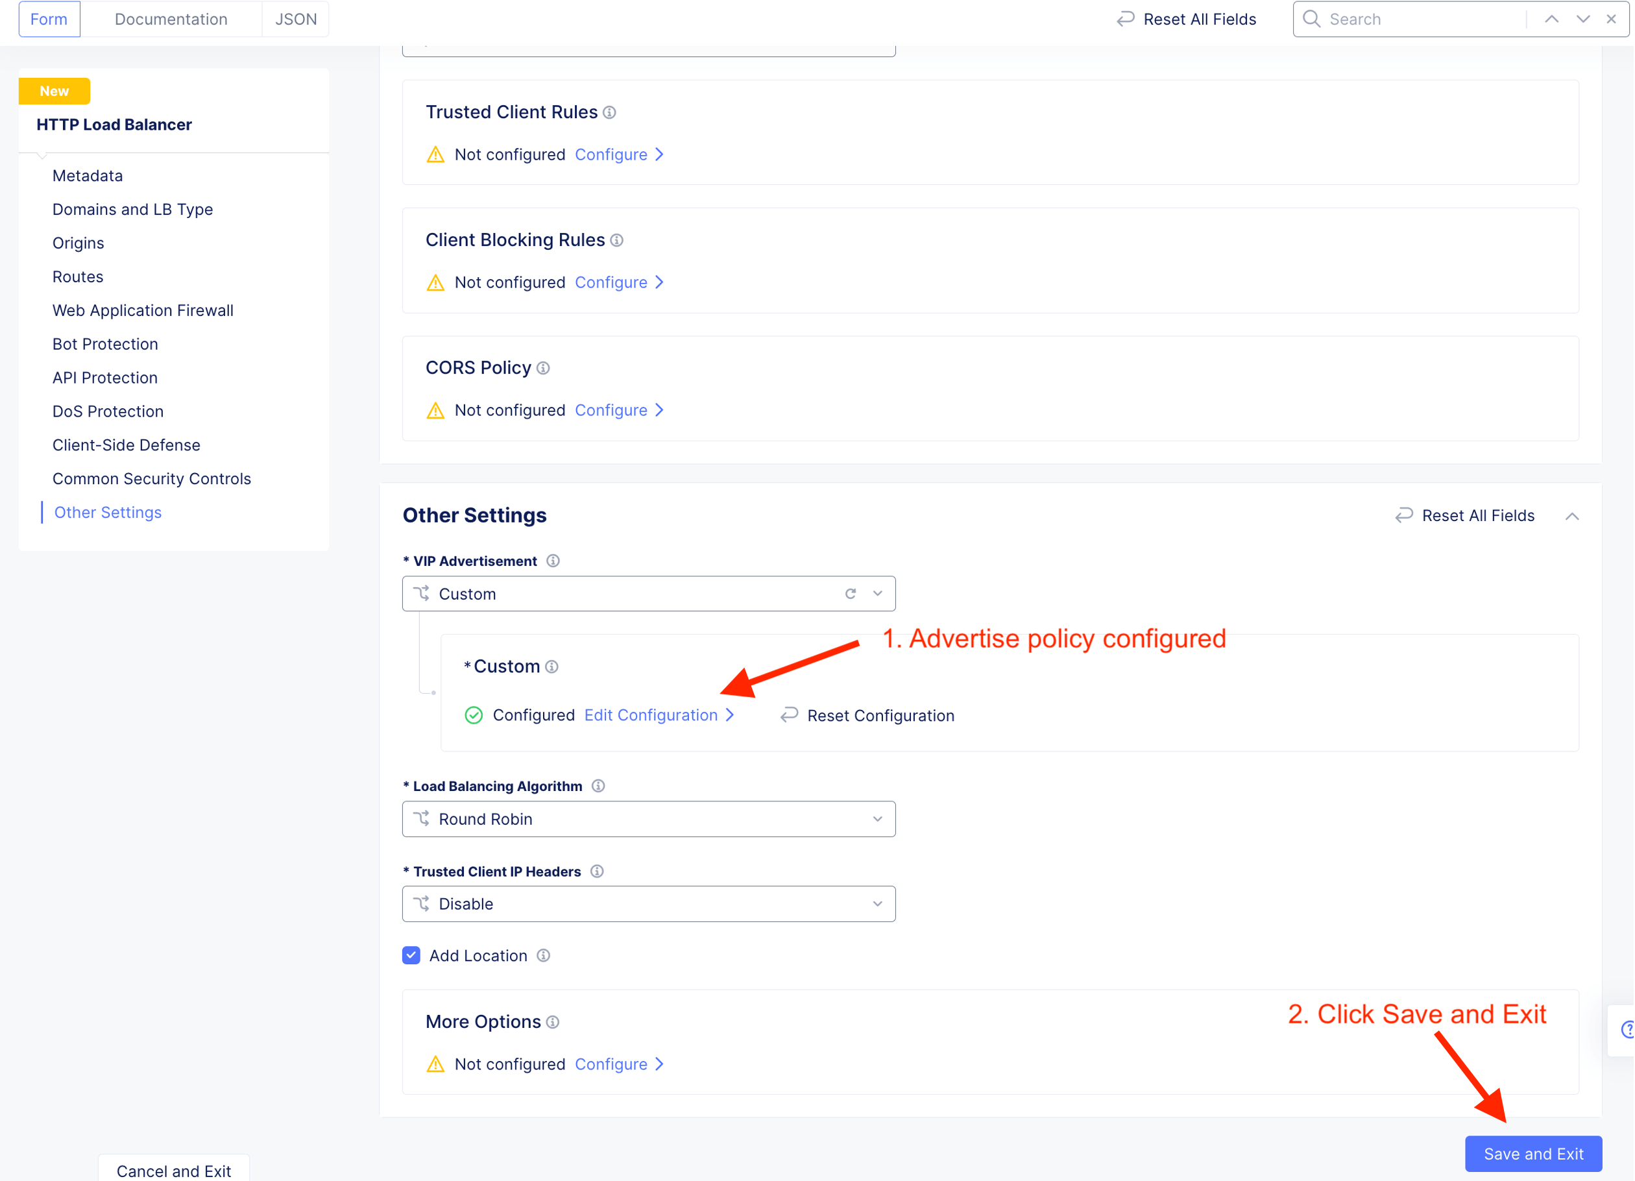
Task: Select Web Application Firewall in sidebar
Action: [143, 311]
